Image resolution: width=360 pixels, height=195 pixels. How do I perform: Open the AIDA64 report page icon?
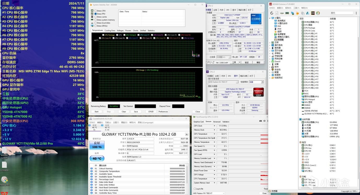(277, 13)
